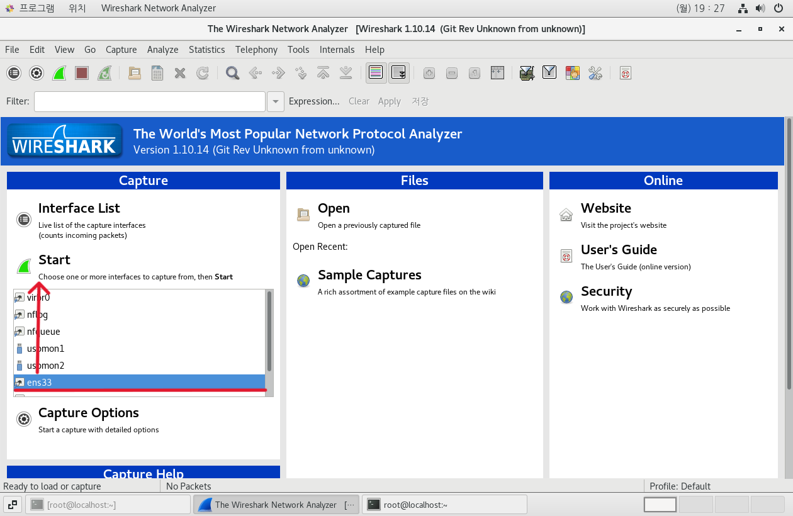Click into the display Filter text field
The height and width of the screenshot is (516, 793).
pyautogui.click(x=150, y=101)
